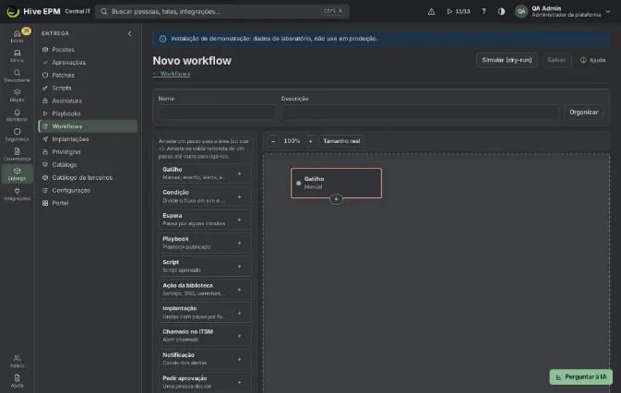Add a Gatilho step with its plus
Image resolution: width=621 pixels, height=393 pixels.
pos(239,173)
